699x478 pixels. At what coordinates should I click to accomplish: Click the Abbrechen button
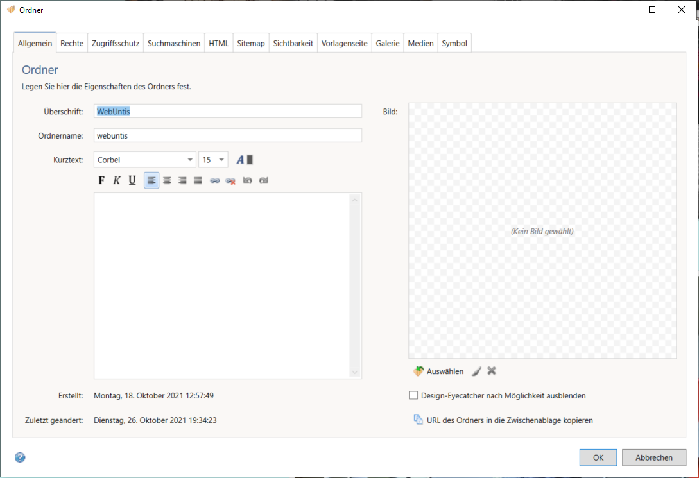(x=654, y=457)
